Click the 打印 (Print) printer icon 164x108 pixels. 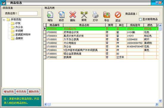(x=95, y=15)
